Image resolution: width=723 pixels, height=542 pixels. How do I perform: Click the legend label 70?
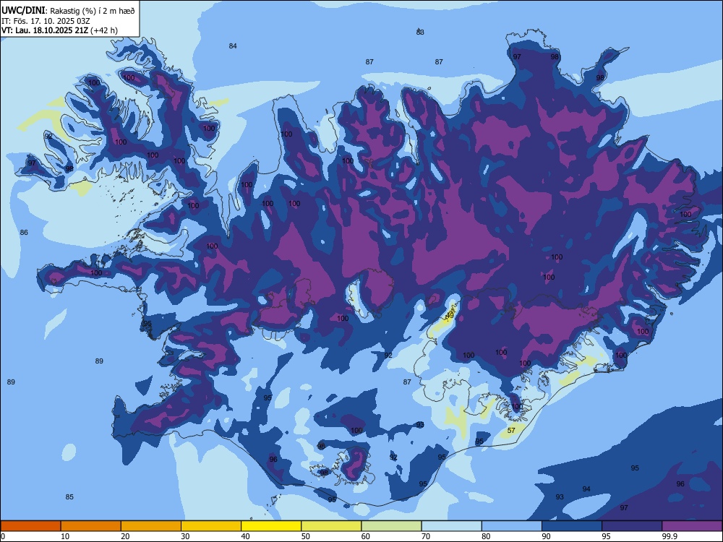[426, 536]
